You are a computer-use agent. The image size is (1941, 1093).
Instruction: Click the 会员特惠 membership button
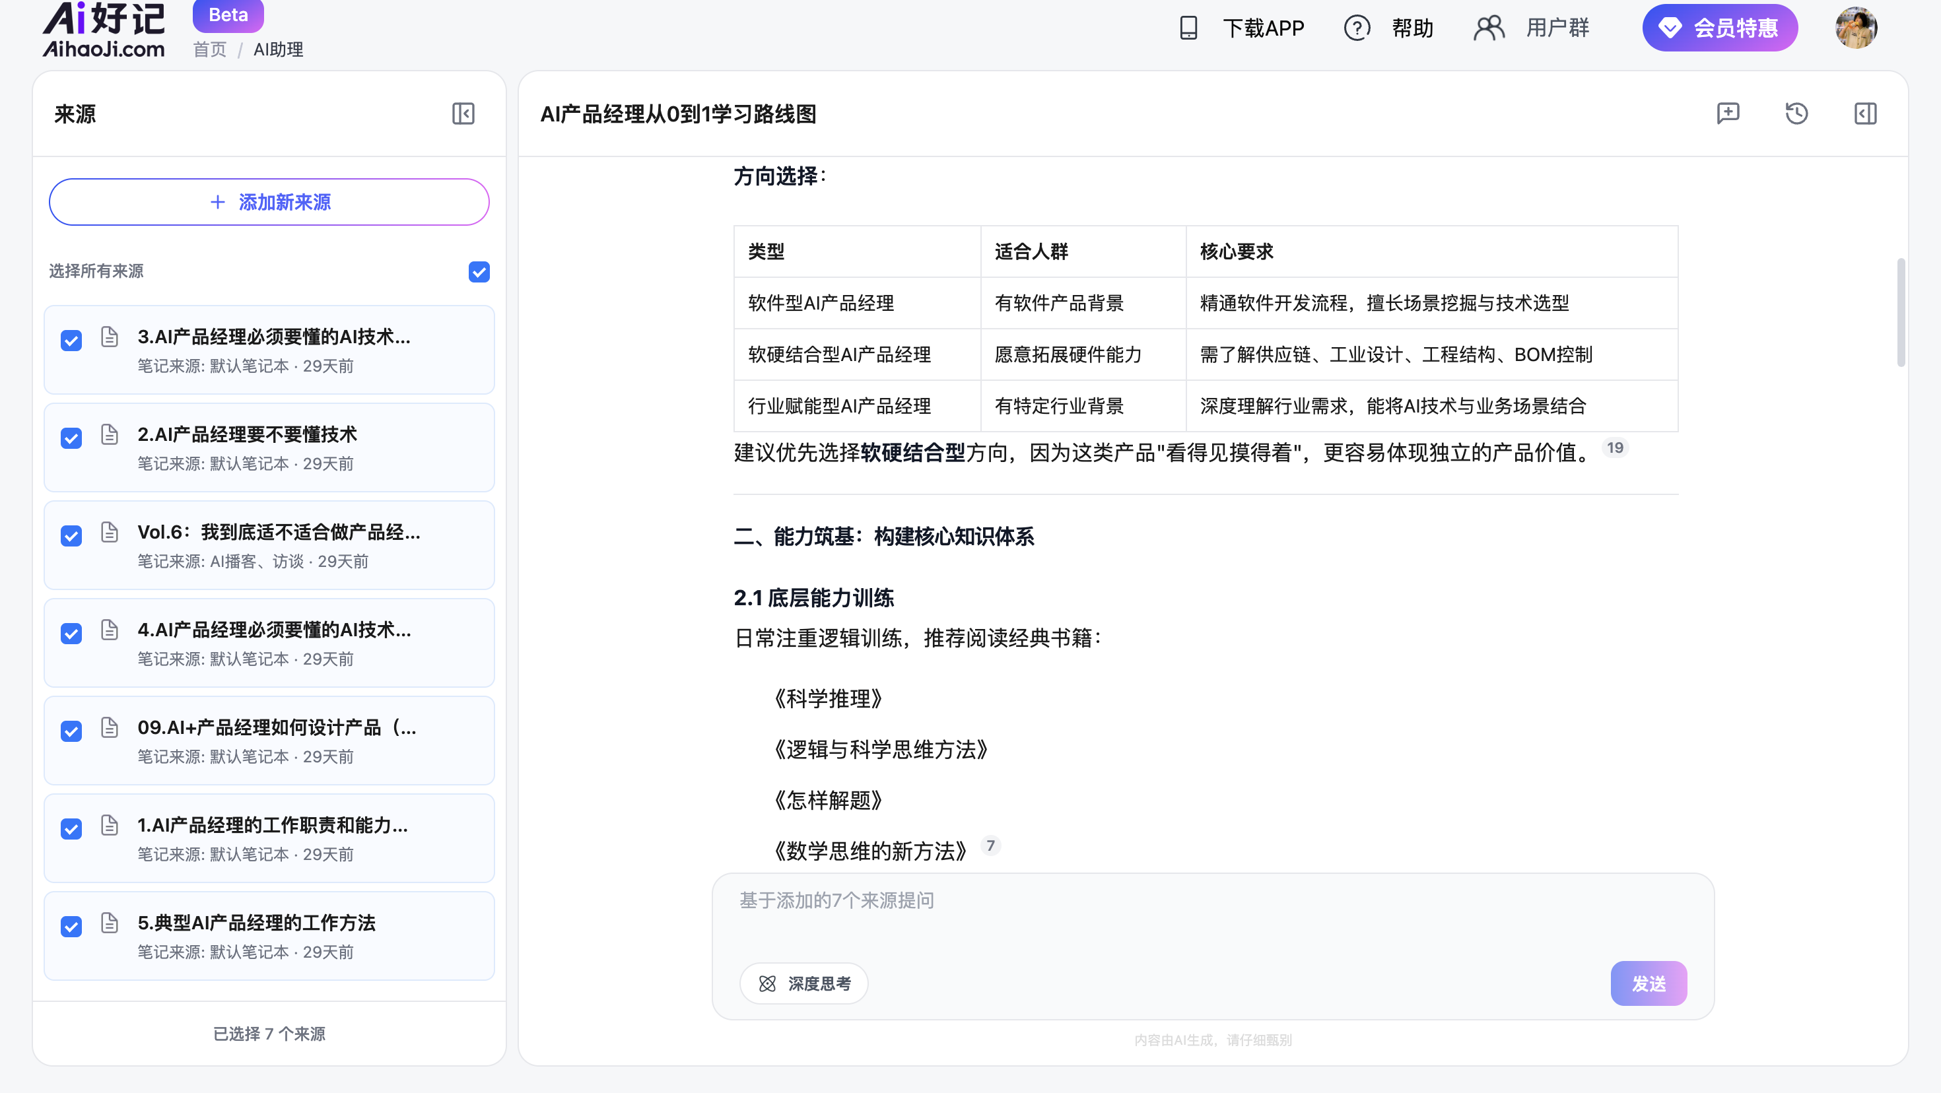(x=1719, y=28)
